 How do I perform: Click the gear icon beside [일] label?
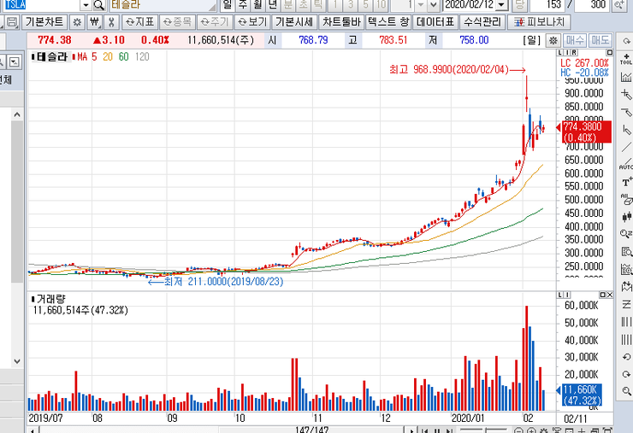pyautogui.click(x=553, y=40)
